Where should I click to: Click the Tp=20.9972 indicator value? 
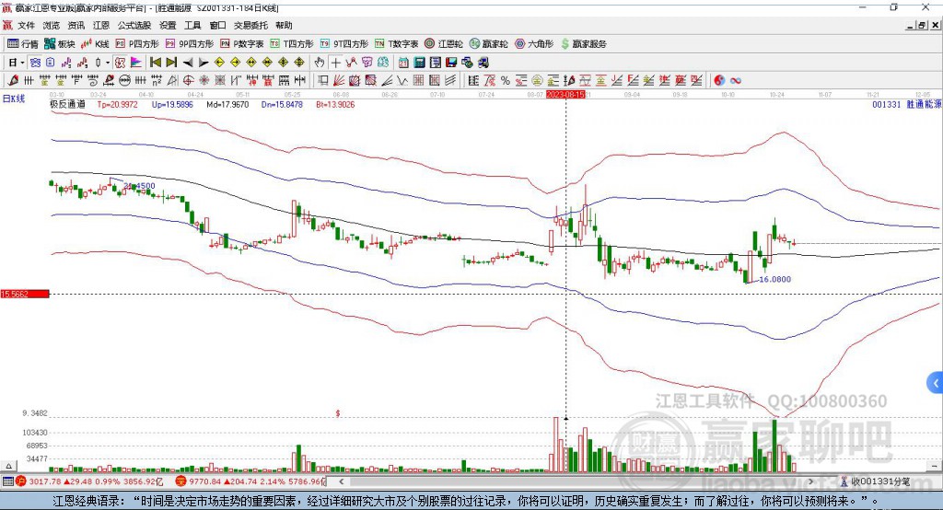(117, 104)
